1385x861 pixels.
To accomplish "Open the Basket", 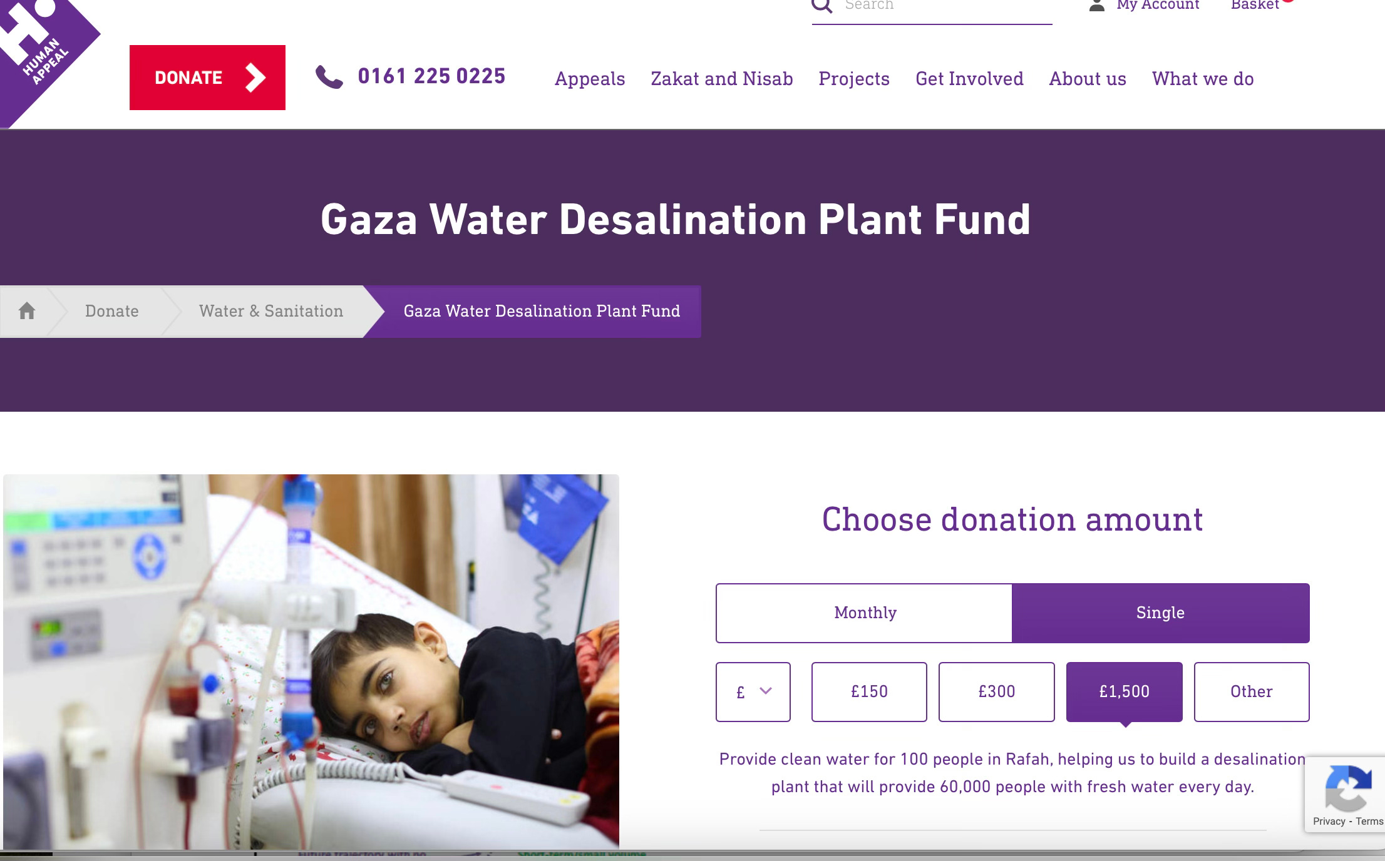I will pos(1255,5).
